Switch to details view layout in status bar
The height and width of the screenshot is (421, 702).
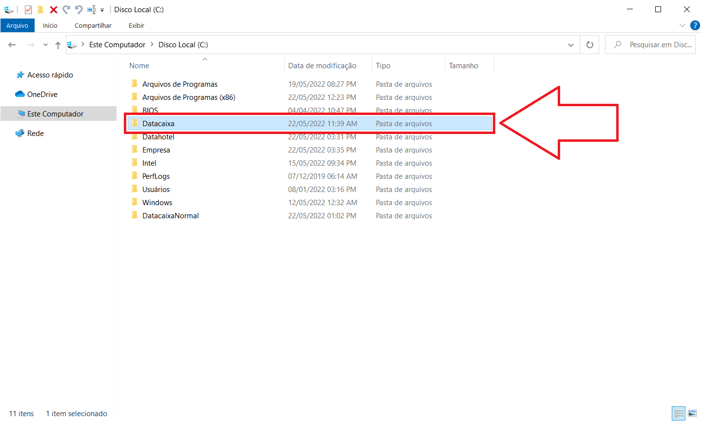(x=679, y=414)
